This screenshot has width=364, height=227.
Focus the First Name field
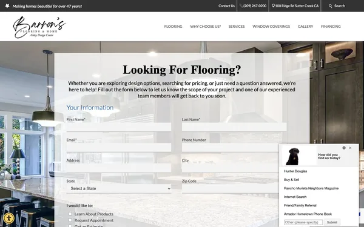[x=119, y=127]
